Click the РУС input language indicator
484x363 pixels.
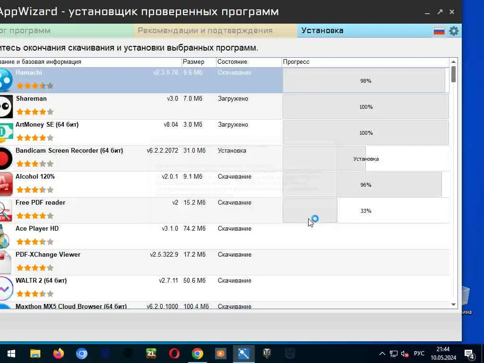pyautogui.click(x=419, y=354)
